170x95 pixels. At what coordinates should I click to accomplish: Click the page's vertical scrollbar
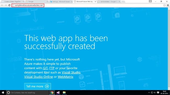click(169, 49)
